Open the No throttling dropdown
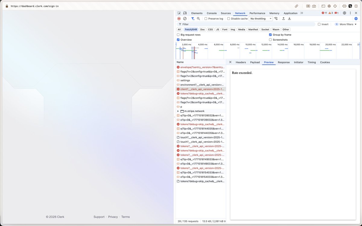Viewport: 362px width, 226px height. point(261,19)
